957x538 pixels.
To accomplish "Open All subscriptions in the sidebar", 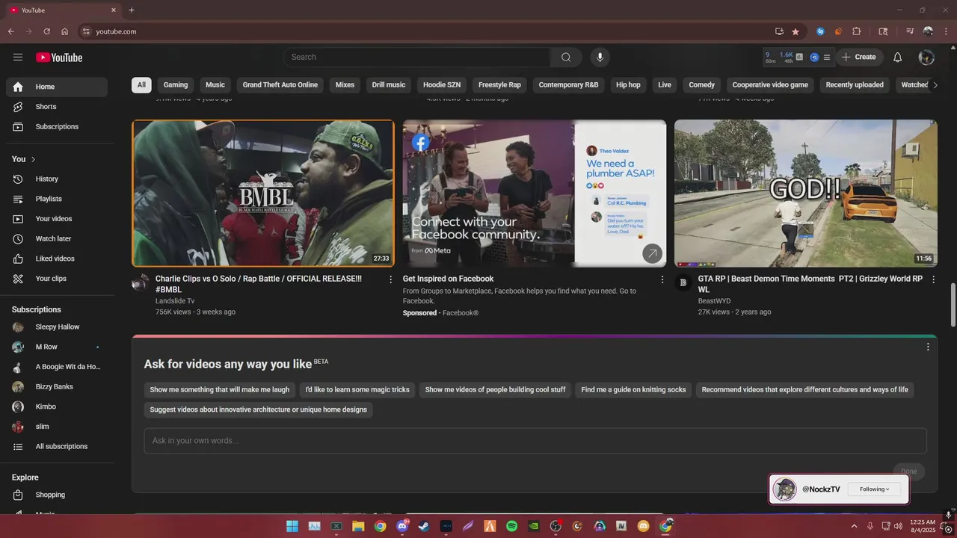I will point(57,447).
